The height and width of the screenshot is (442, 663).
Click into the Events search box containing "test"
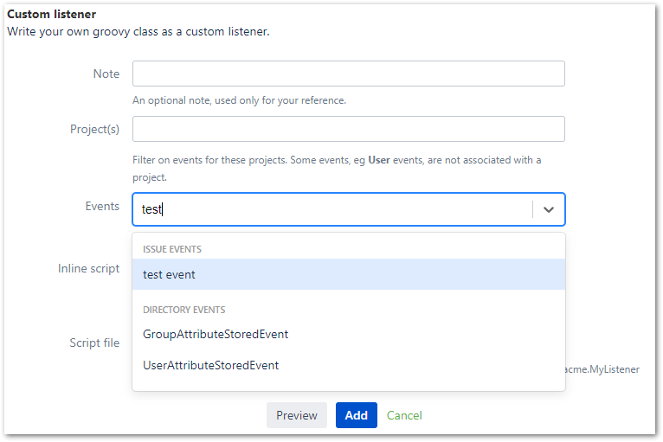click(333, 209)
